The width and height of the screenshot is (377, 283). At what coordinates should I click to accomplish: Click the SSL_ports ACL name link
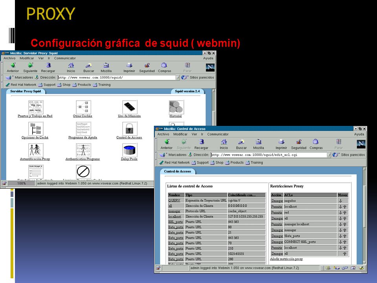[x=175, y=222]
